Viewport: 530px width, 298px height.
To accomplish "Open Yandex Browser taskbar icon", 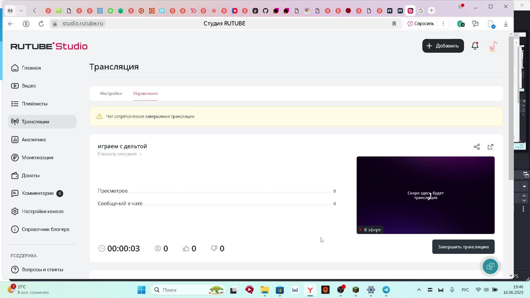I will [310, 290].
